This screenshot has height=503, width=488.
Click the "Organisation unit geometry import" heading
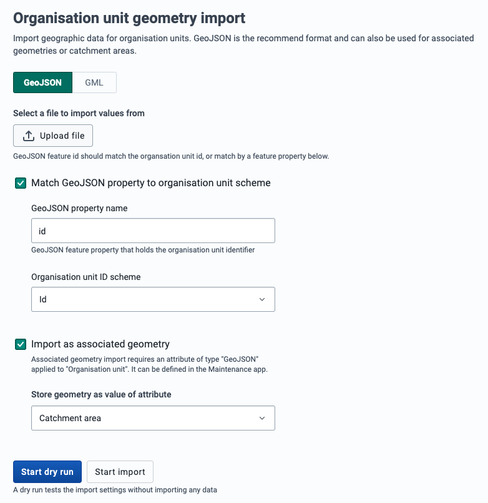(x=129, y=18)
